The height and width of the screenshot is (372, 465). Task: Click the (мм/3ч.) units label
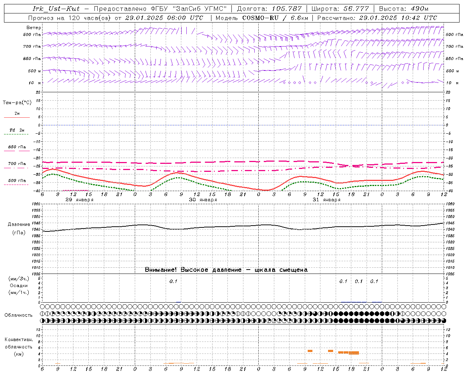(x=19, y=279)
